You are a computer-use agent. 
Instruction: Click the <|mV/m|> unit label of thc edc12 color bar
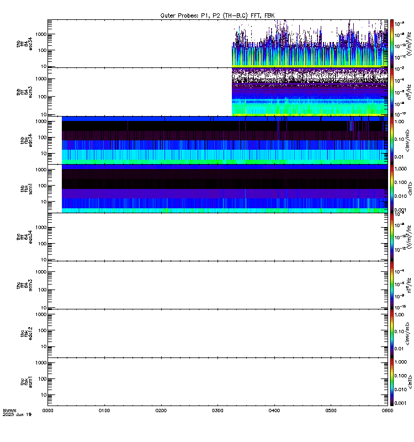pos(407,334)
